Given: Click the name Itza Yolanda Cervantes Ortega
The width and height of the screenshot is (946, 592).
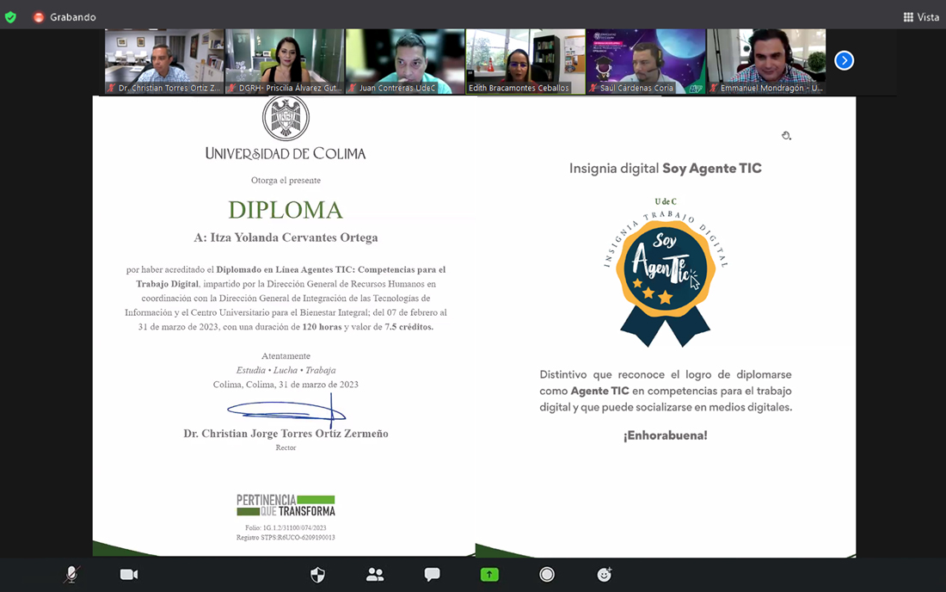Looking at the screenshot, I should 294,237.
